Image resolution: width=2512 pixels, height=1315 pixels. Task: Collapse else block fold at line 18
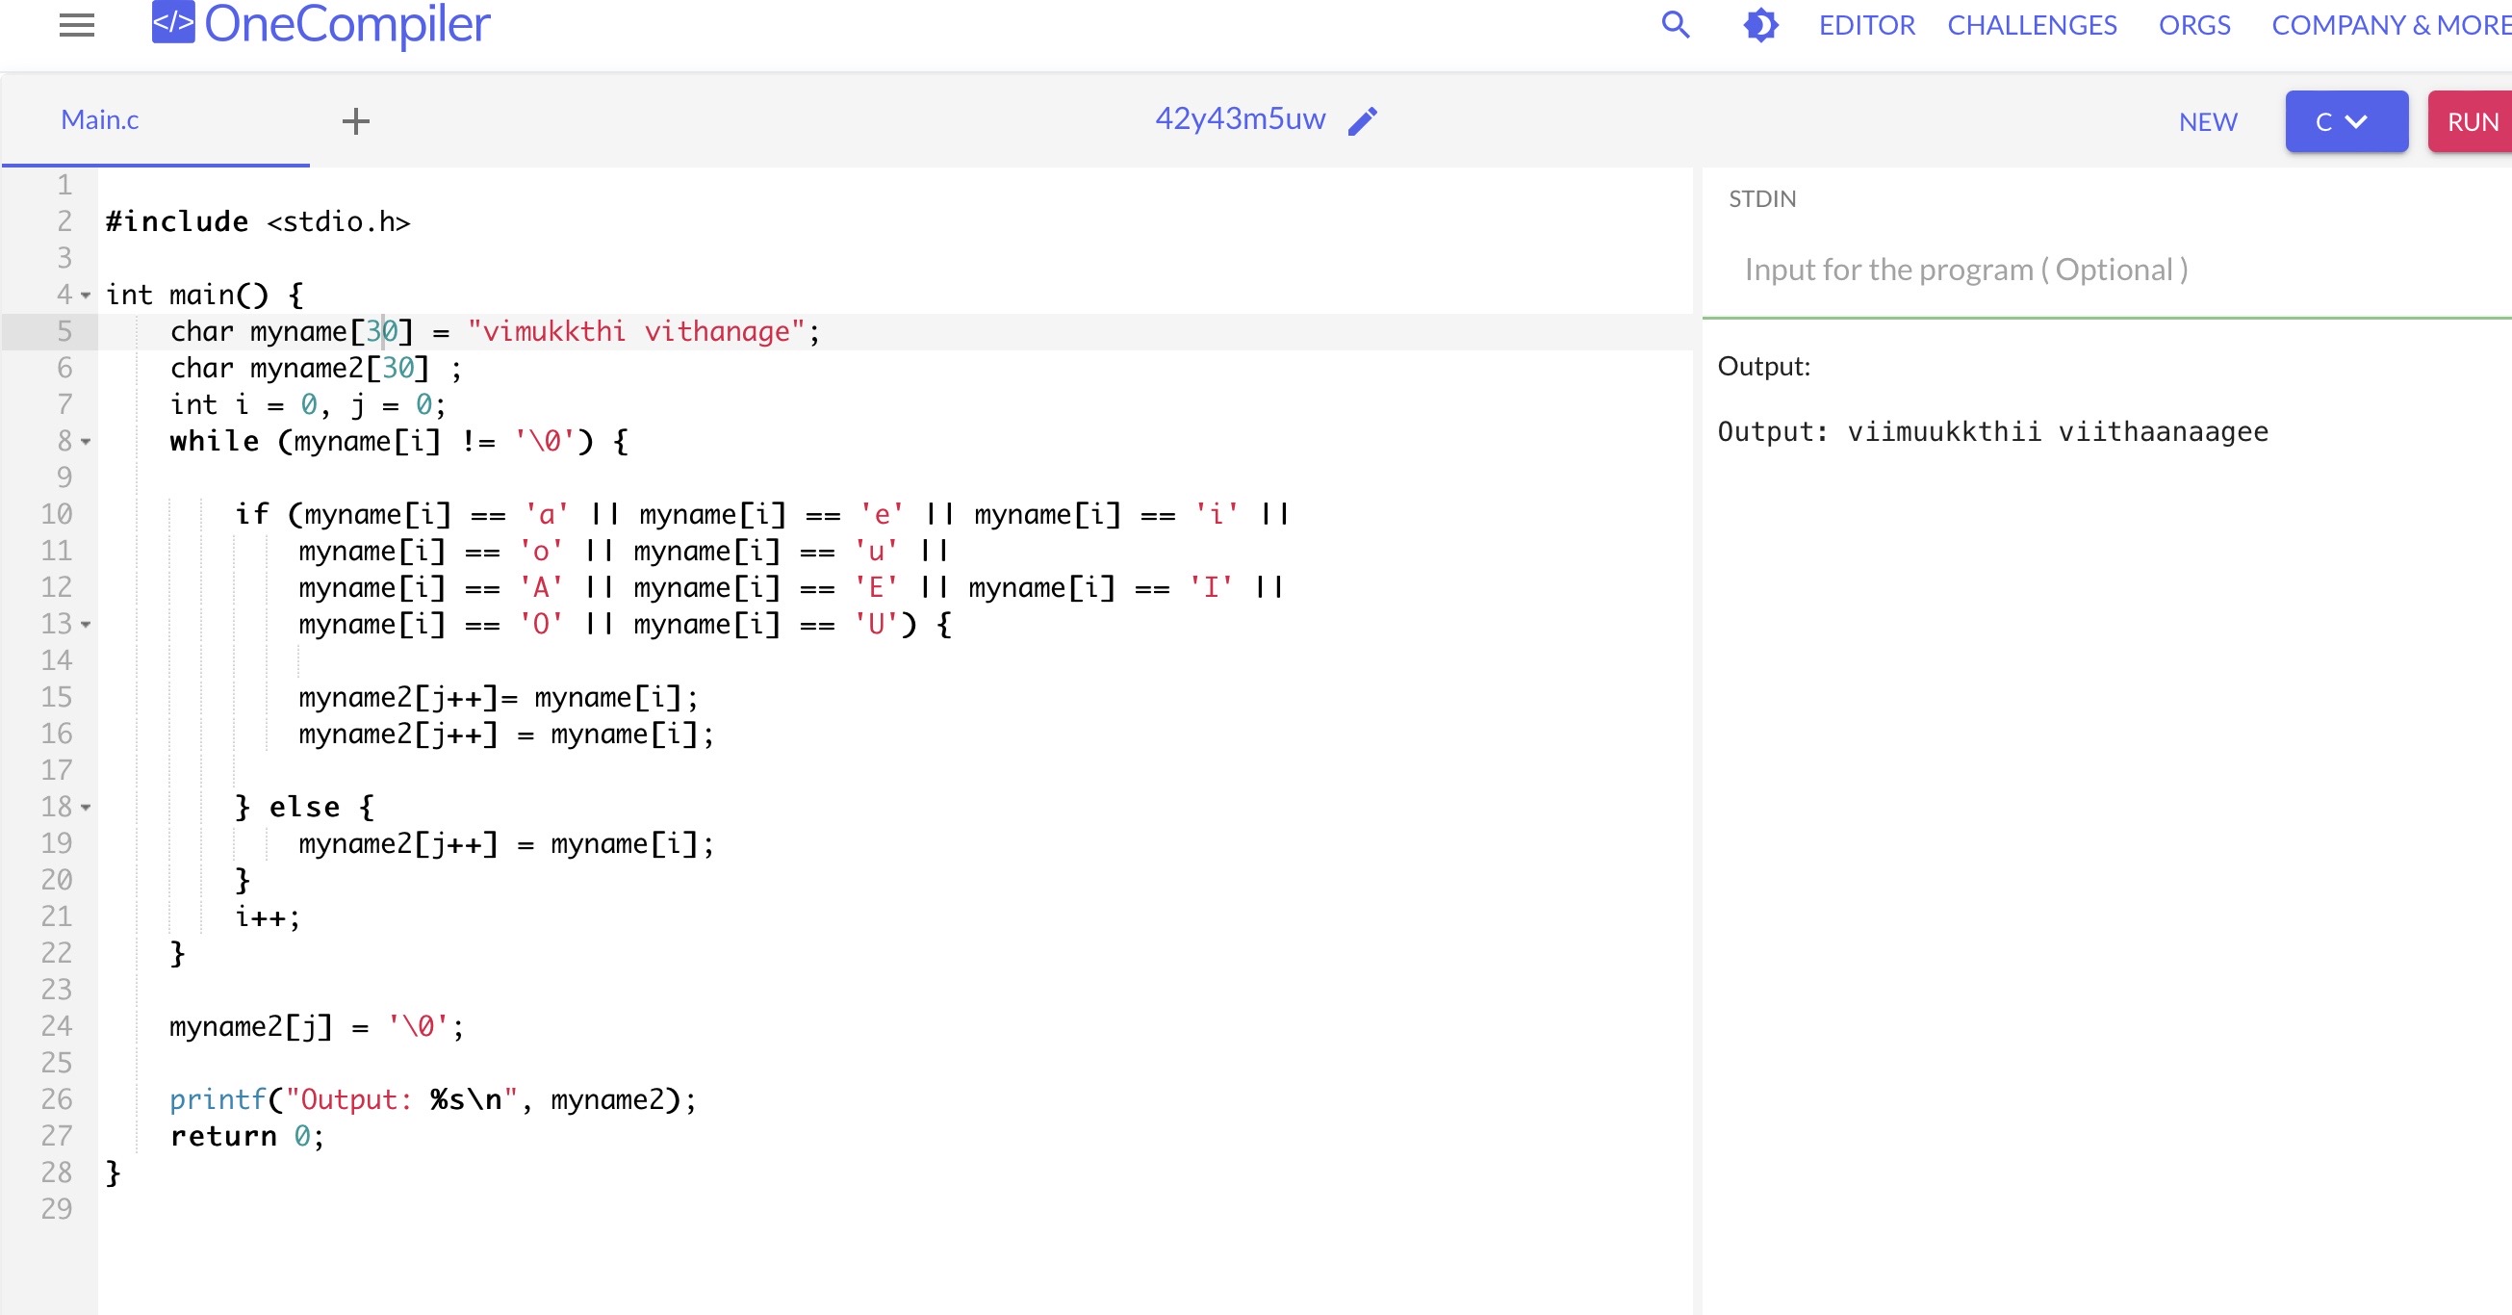pyautogui.click(x=86, y=808)
